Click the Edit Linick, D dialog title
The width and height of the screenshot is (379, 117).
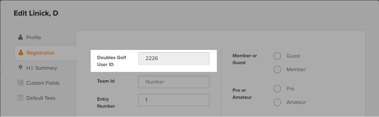pyautogui.click(x=36, y=13)
